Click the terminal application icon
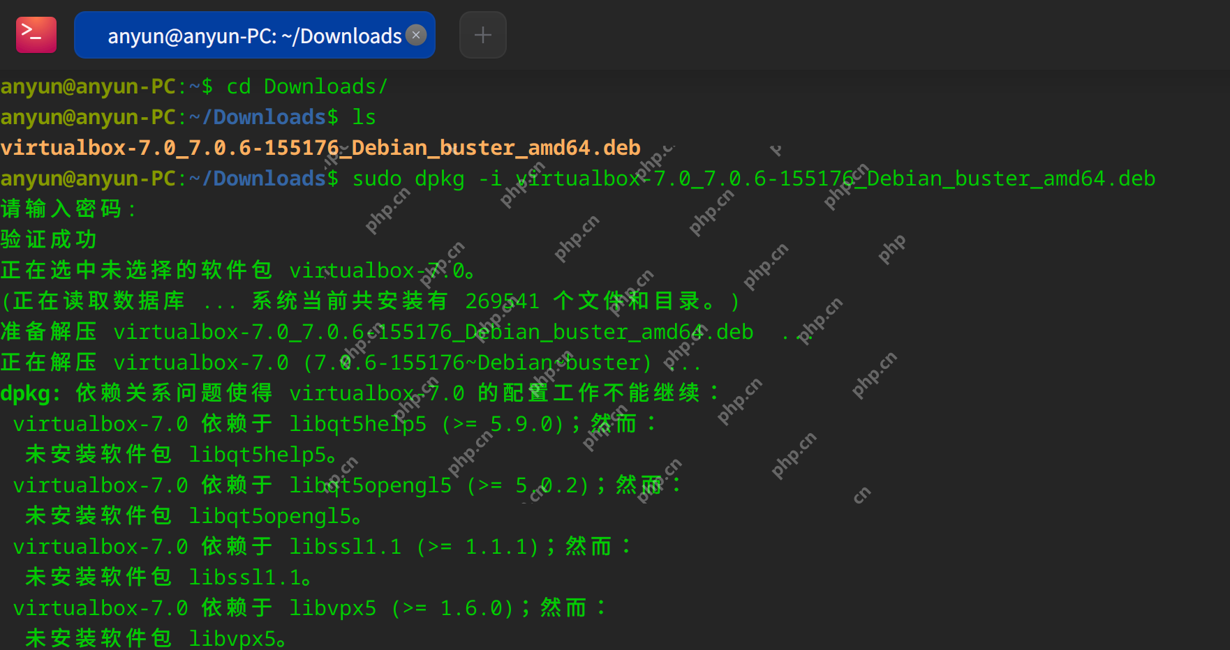Screen dimensions: 1230x650 36,34
